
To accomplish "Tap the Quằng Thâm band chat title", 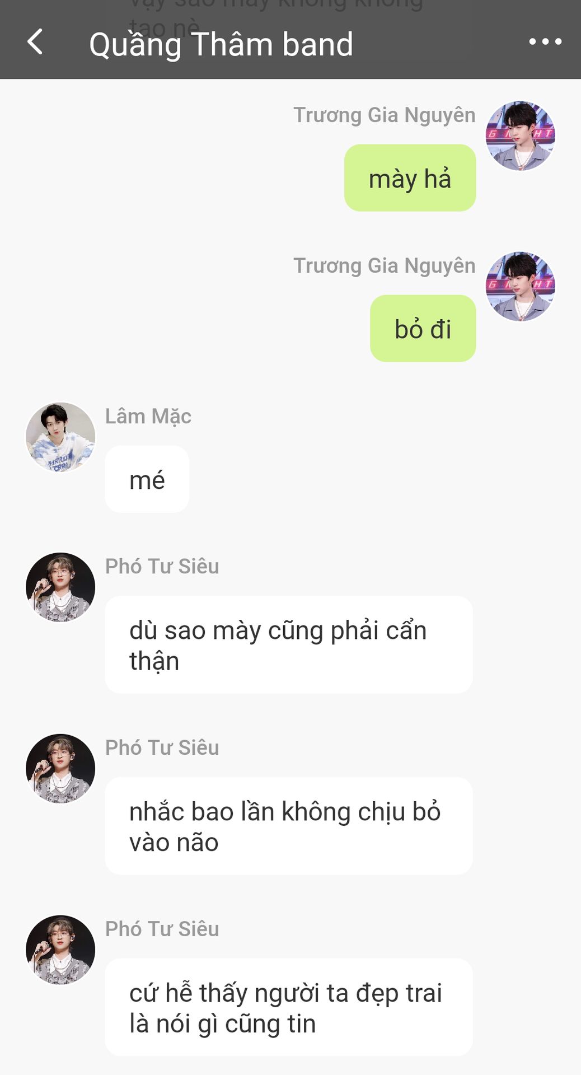I will tap(221, 44).
